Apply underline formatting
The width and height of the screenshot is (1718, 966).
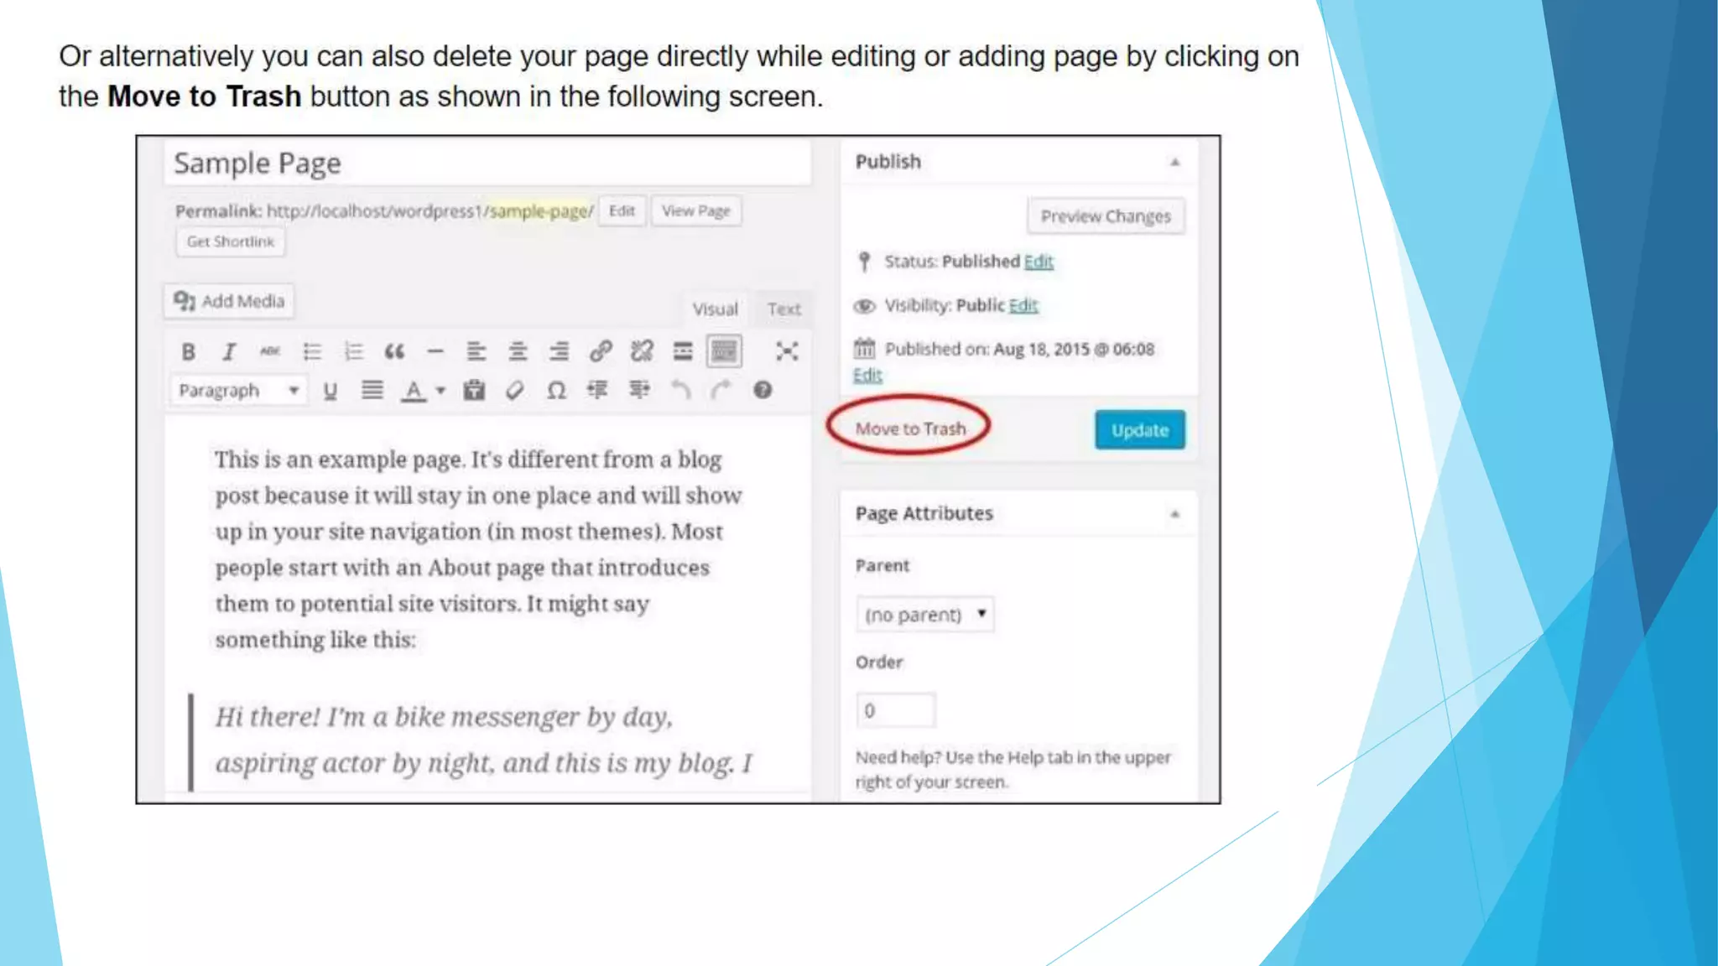pos(331,391)
